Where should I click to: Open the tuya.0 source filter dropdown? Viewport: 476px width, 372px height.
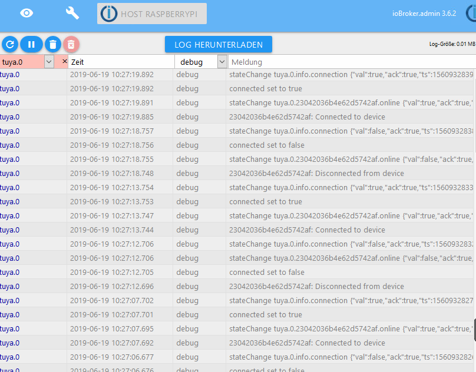pos(49,62)
